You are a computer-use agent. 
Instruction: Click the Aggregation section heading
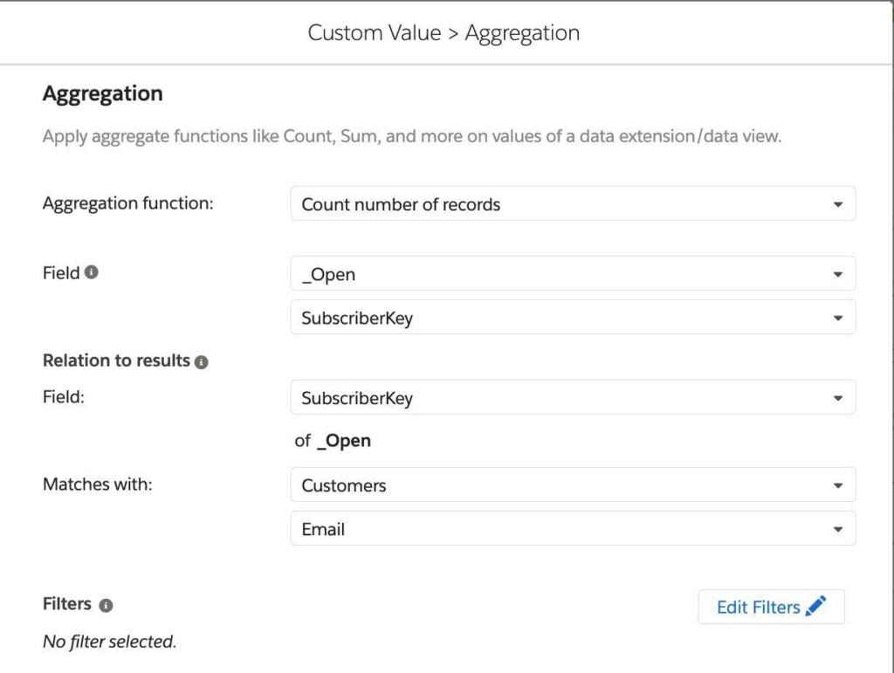coord(102,93)
